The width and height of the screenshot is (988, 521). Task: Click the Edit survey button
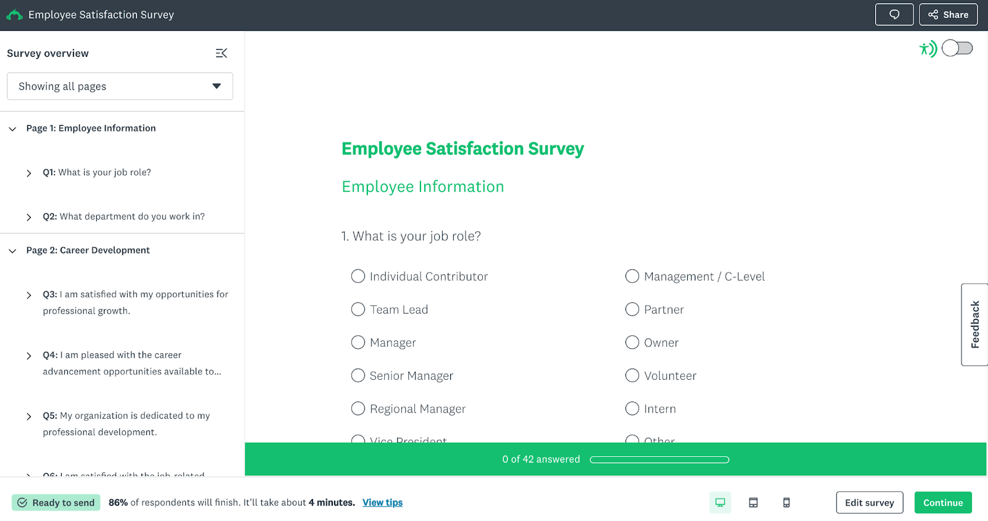pos(869,503)
